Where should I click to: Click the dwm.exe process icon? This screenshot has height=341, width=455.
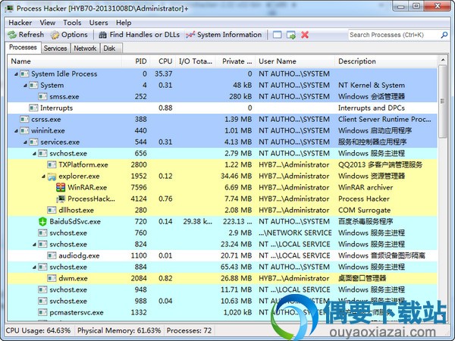pos(52,278)
